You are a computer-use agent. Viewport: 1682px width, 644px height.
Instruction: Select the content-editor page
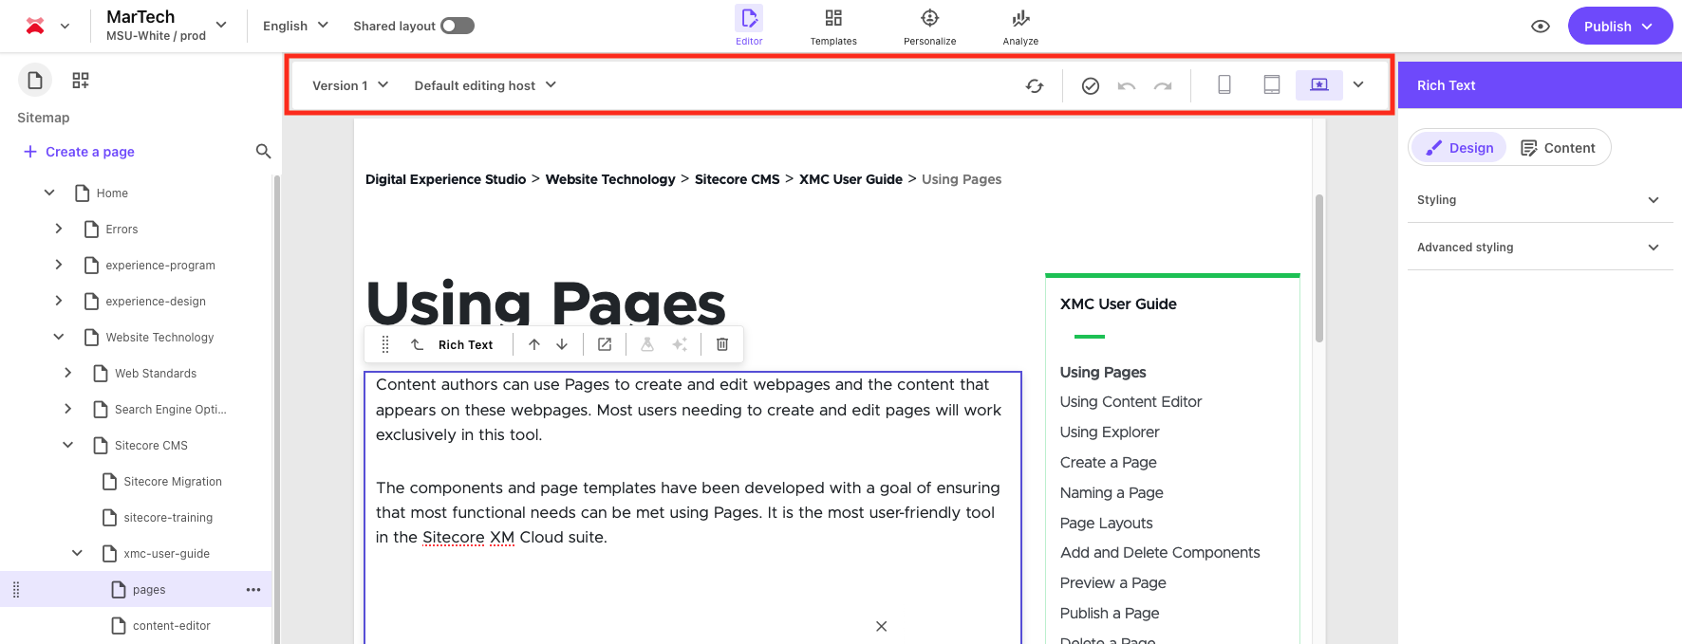click(x=172, y=626)
